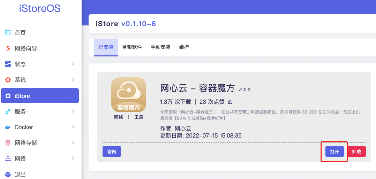Screen dimensions: 376x179
Task: Expand the 网络 menu chevron
Action: coord(73,158)
